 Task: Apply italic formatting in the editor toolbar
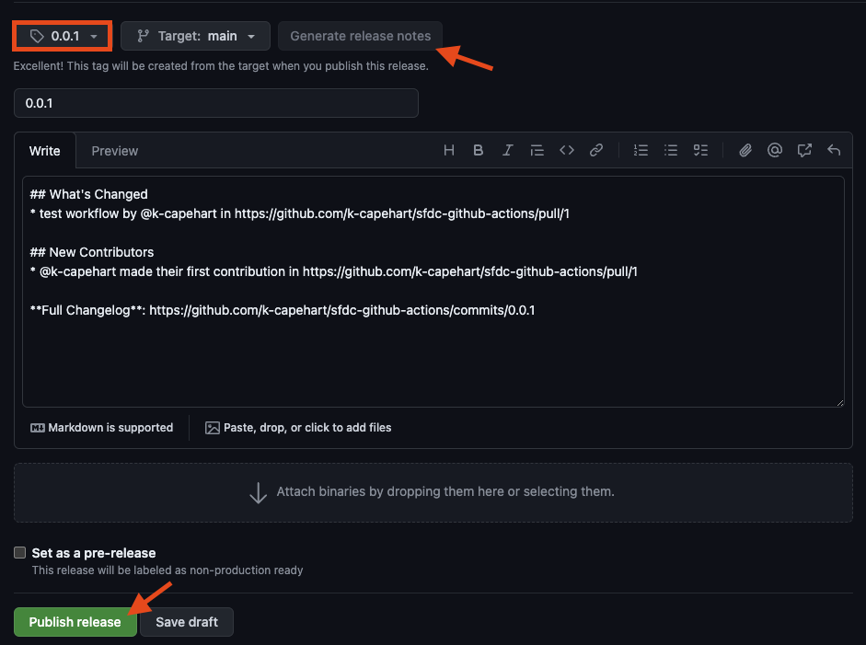[x=508, y=150]
